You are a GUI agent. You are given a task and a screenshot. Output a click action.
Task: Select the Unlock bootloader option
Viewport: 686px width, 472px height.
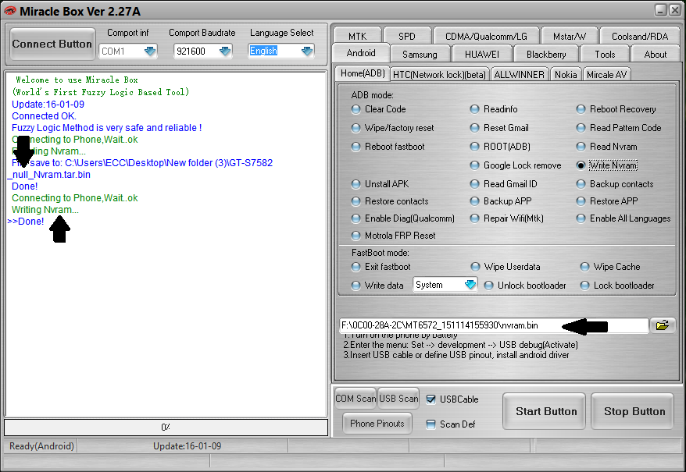point(488,286)
